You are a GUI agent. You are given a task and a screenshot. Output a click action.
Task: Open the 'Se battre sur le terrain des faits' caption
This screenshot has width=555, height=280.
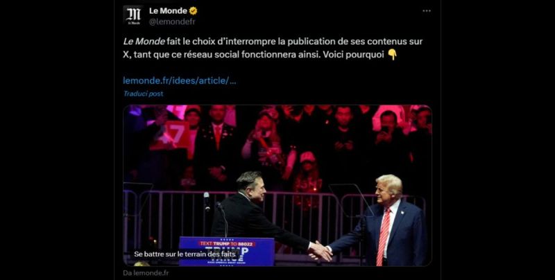185,254
